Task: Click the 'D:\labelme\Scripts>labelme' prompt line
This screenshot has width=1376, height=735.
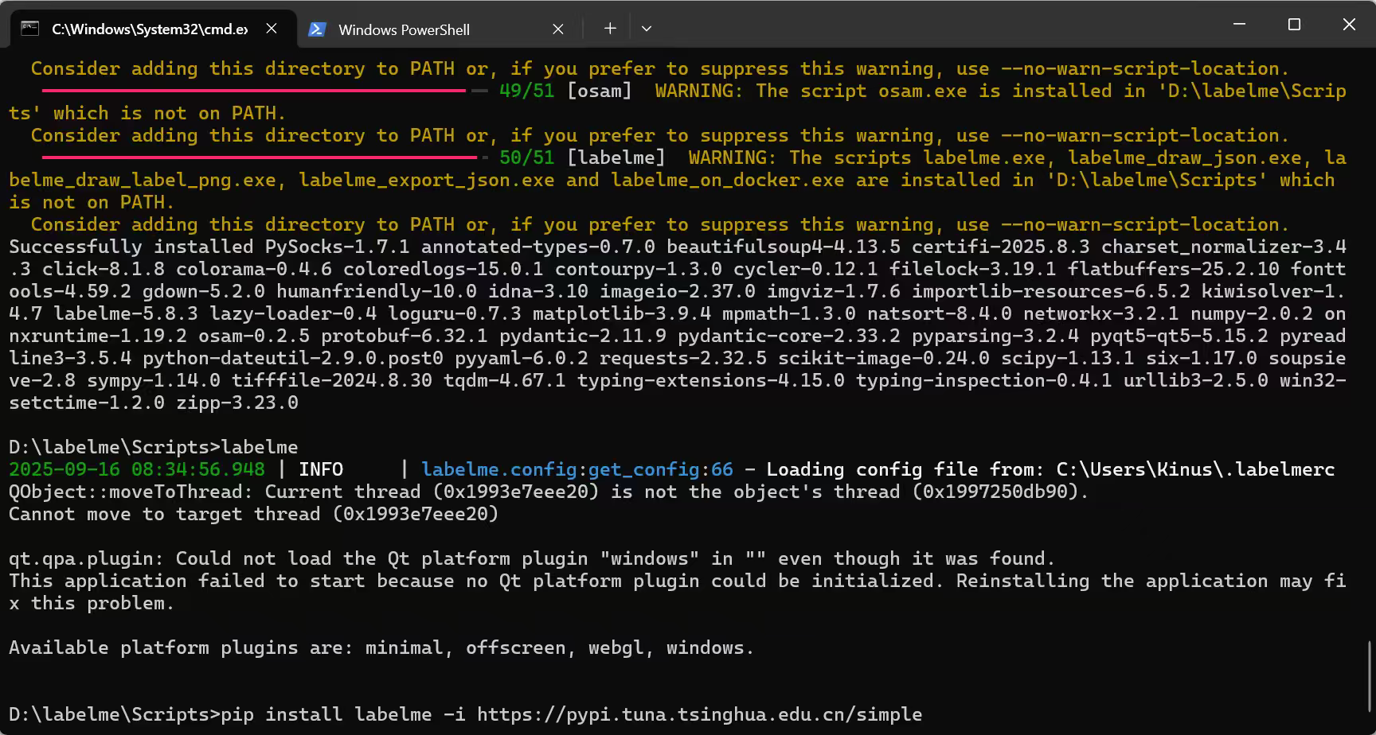Action: tap(154, 447)
